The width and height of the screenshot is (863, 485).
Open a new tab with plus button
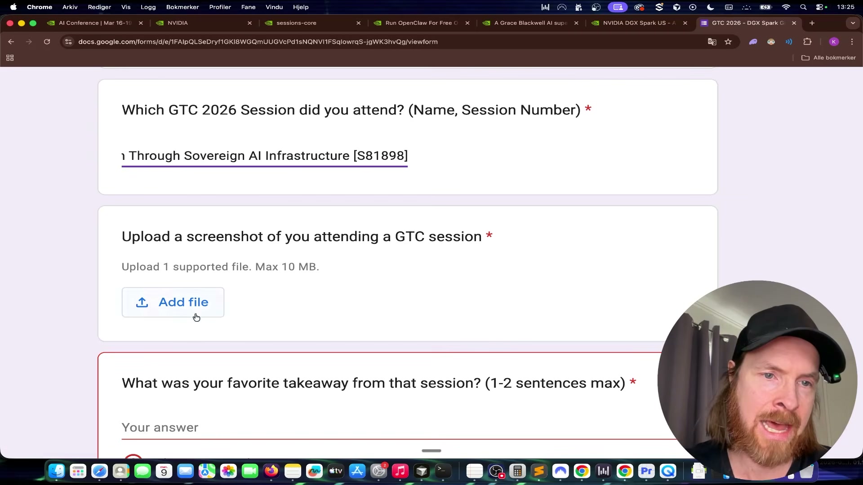click(x=812, y=23)
